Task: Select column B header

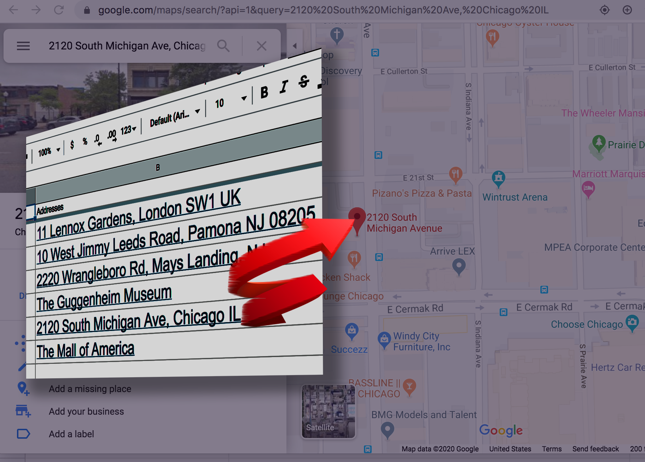Action: 158,167
